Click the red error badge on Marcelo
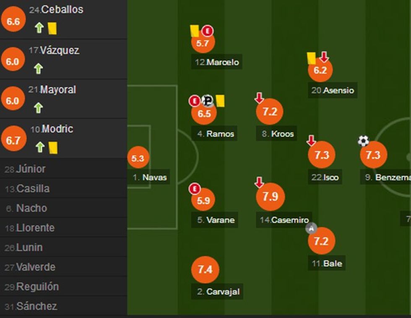411x318 pixels. (x=208, y=31)
